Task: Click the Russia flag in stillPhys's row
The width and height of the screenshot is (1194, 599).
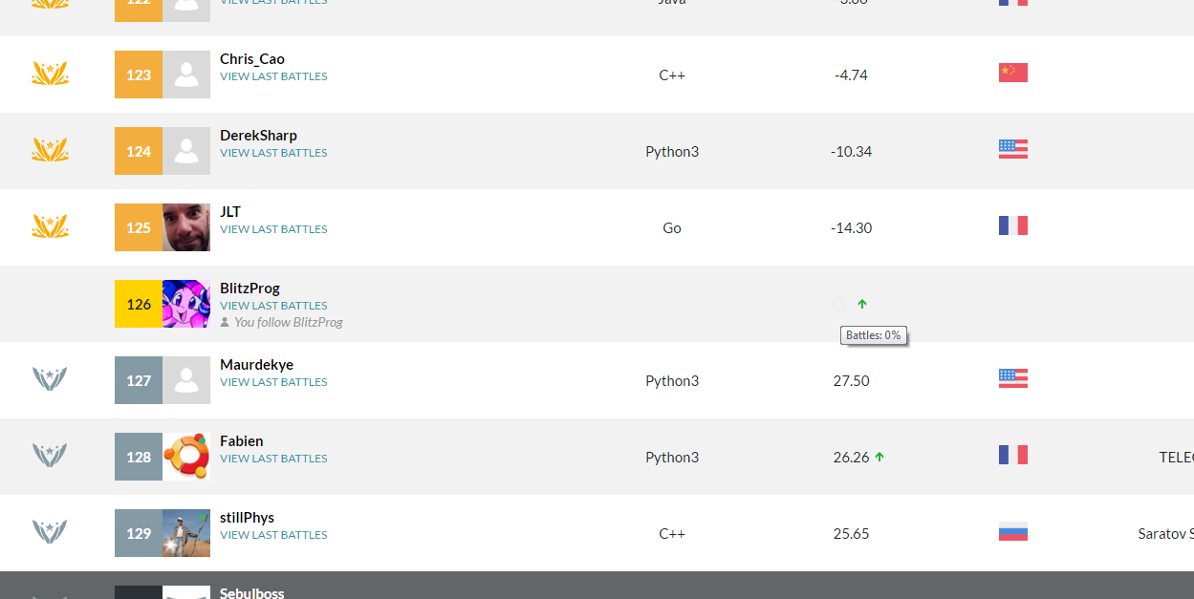Action: pyautogui.click(x=1012, y=532)
